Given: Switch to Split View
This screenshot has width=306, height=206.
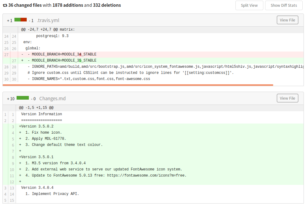Looking at the screenshot, I should [249, 6].
